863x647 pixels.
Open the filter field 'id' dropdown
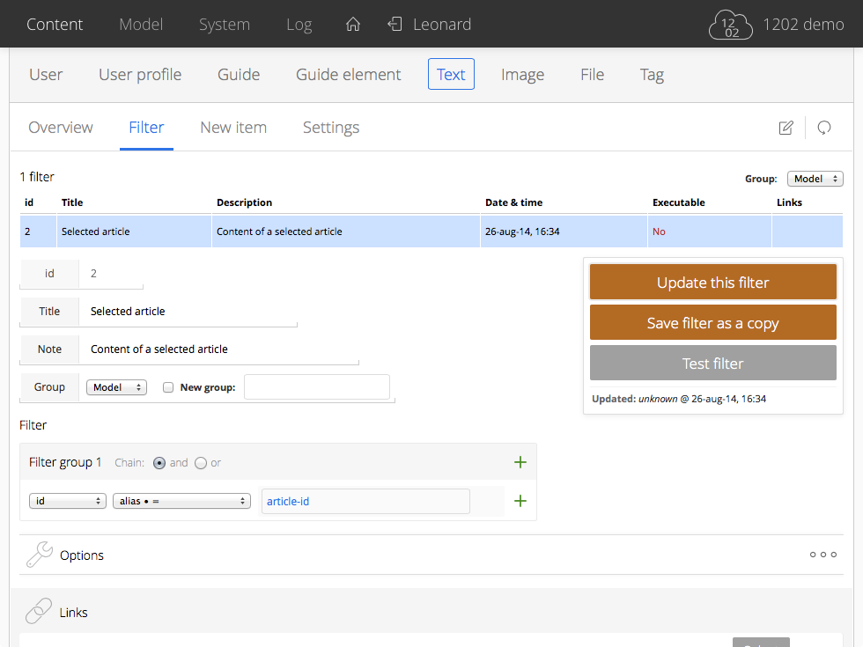tap(67, 501)
